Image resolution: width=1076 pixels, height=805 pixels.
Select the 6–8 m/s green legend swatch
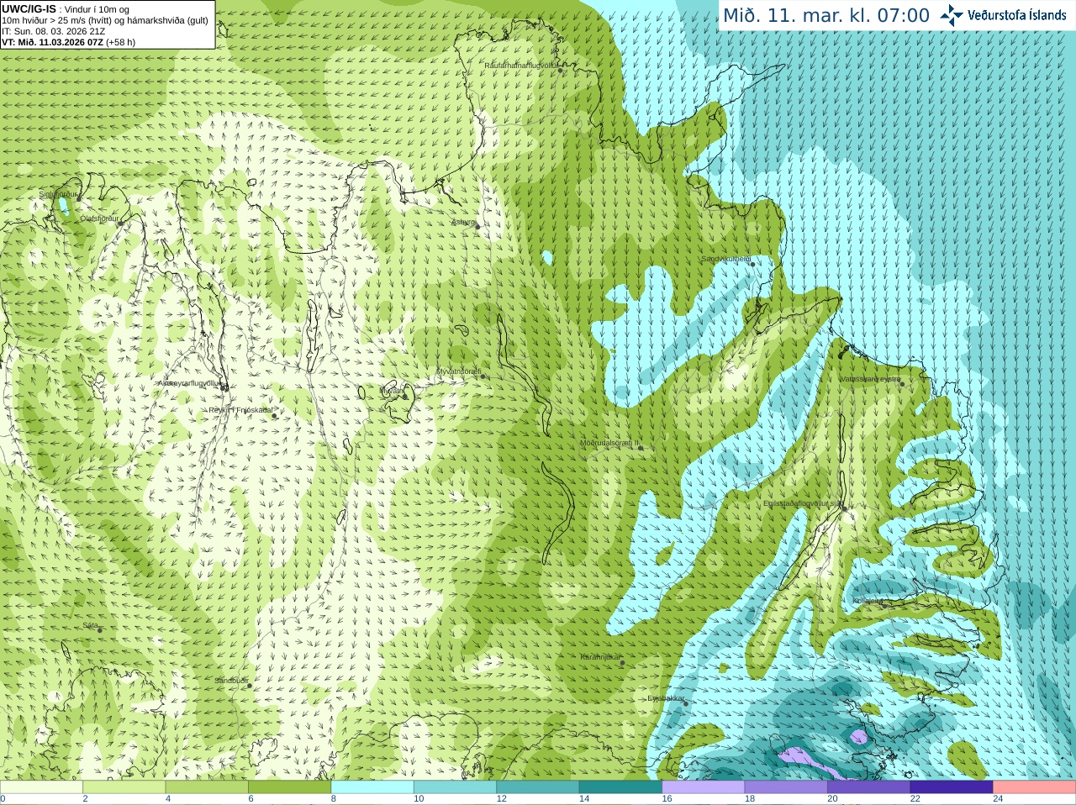290,787
